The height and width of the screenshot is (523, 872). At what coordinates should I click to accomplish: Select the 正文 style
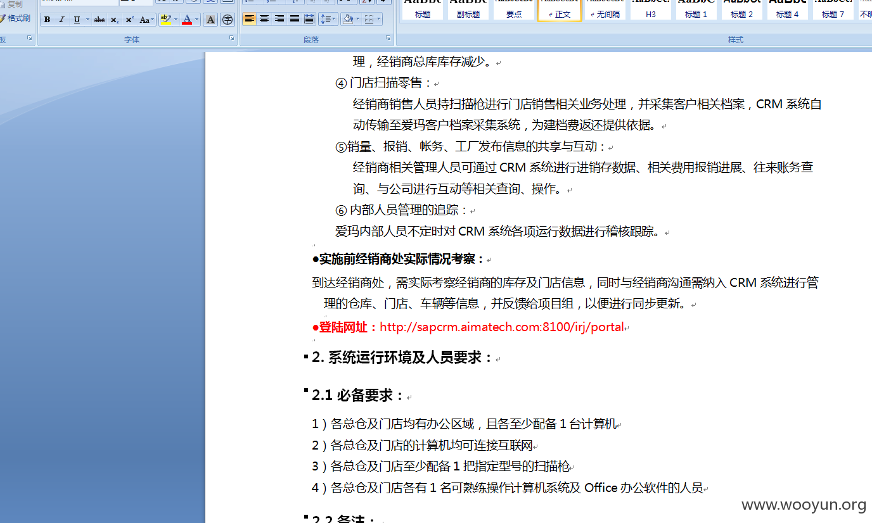point(560,9)
